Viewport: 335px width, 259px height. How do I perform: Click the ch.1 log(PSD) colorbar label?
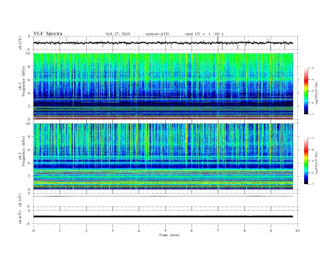(317, 93)
